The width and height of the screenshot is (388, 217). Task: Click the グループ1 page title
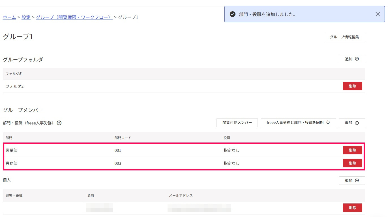(x=18, y=37)
